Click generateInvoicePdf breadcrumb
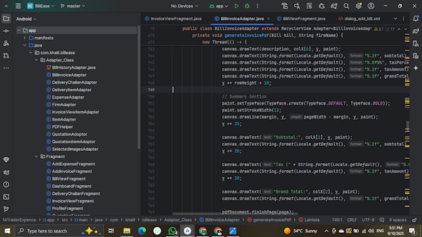 269,220
